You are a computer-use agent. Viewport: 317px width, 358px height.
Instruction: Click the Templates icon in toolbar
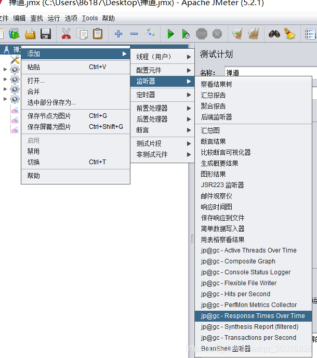coord(14,34)
